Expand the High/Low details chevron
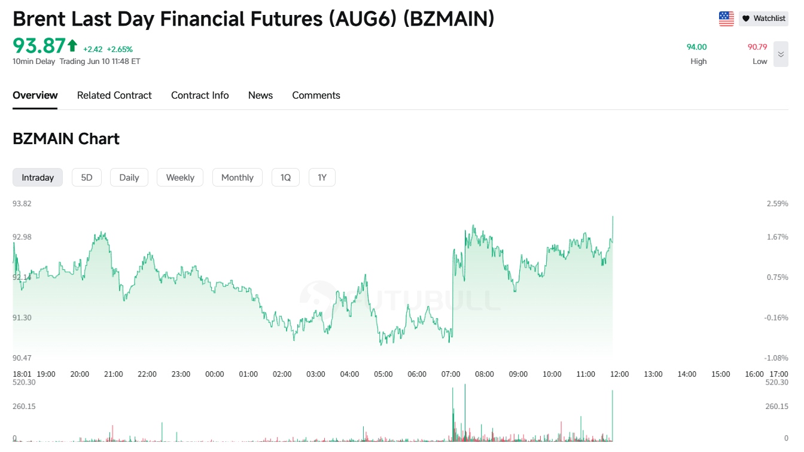Viewport: 804px width, 452px height. (781, 54)
